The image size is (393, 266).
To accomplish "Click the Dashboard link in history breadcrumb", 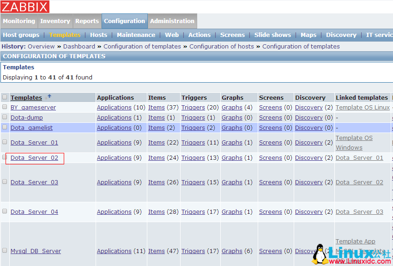I will pos(79,47).
